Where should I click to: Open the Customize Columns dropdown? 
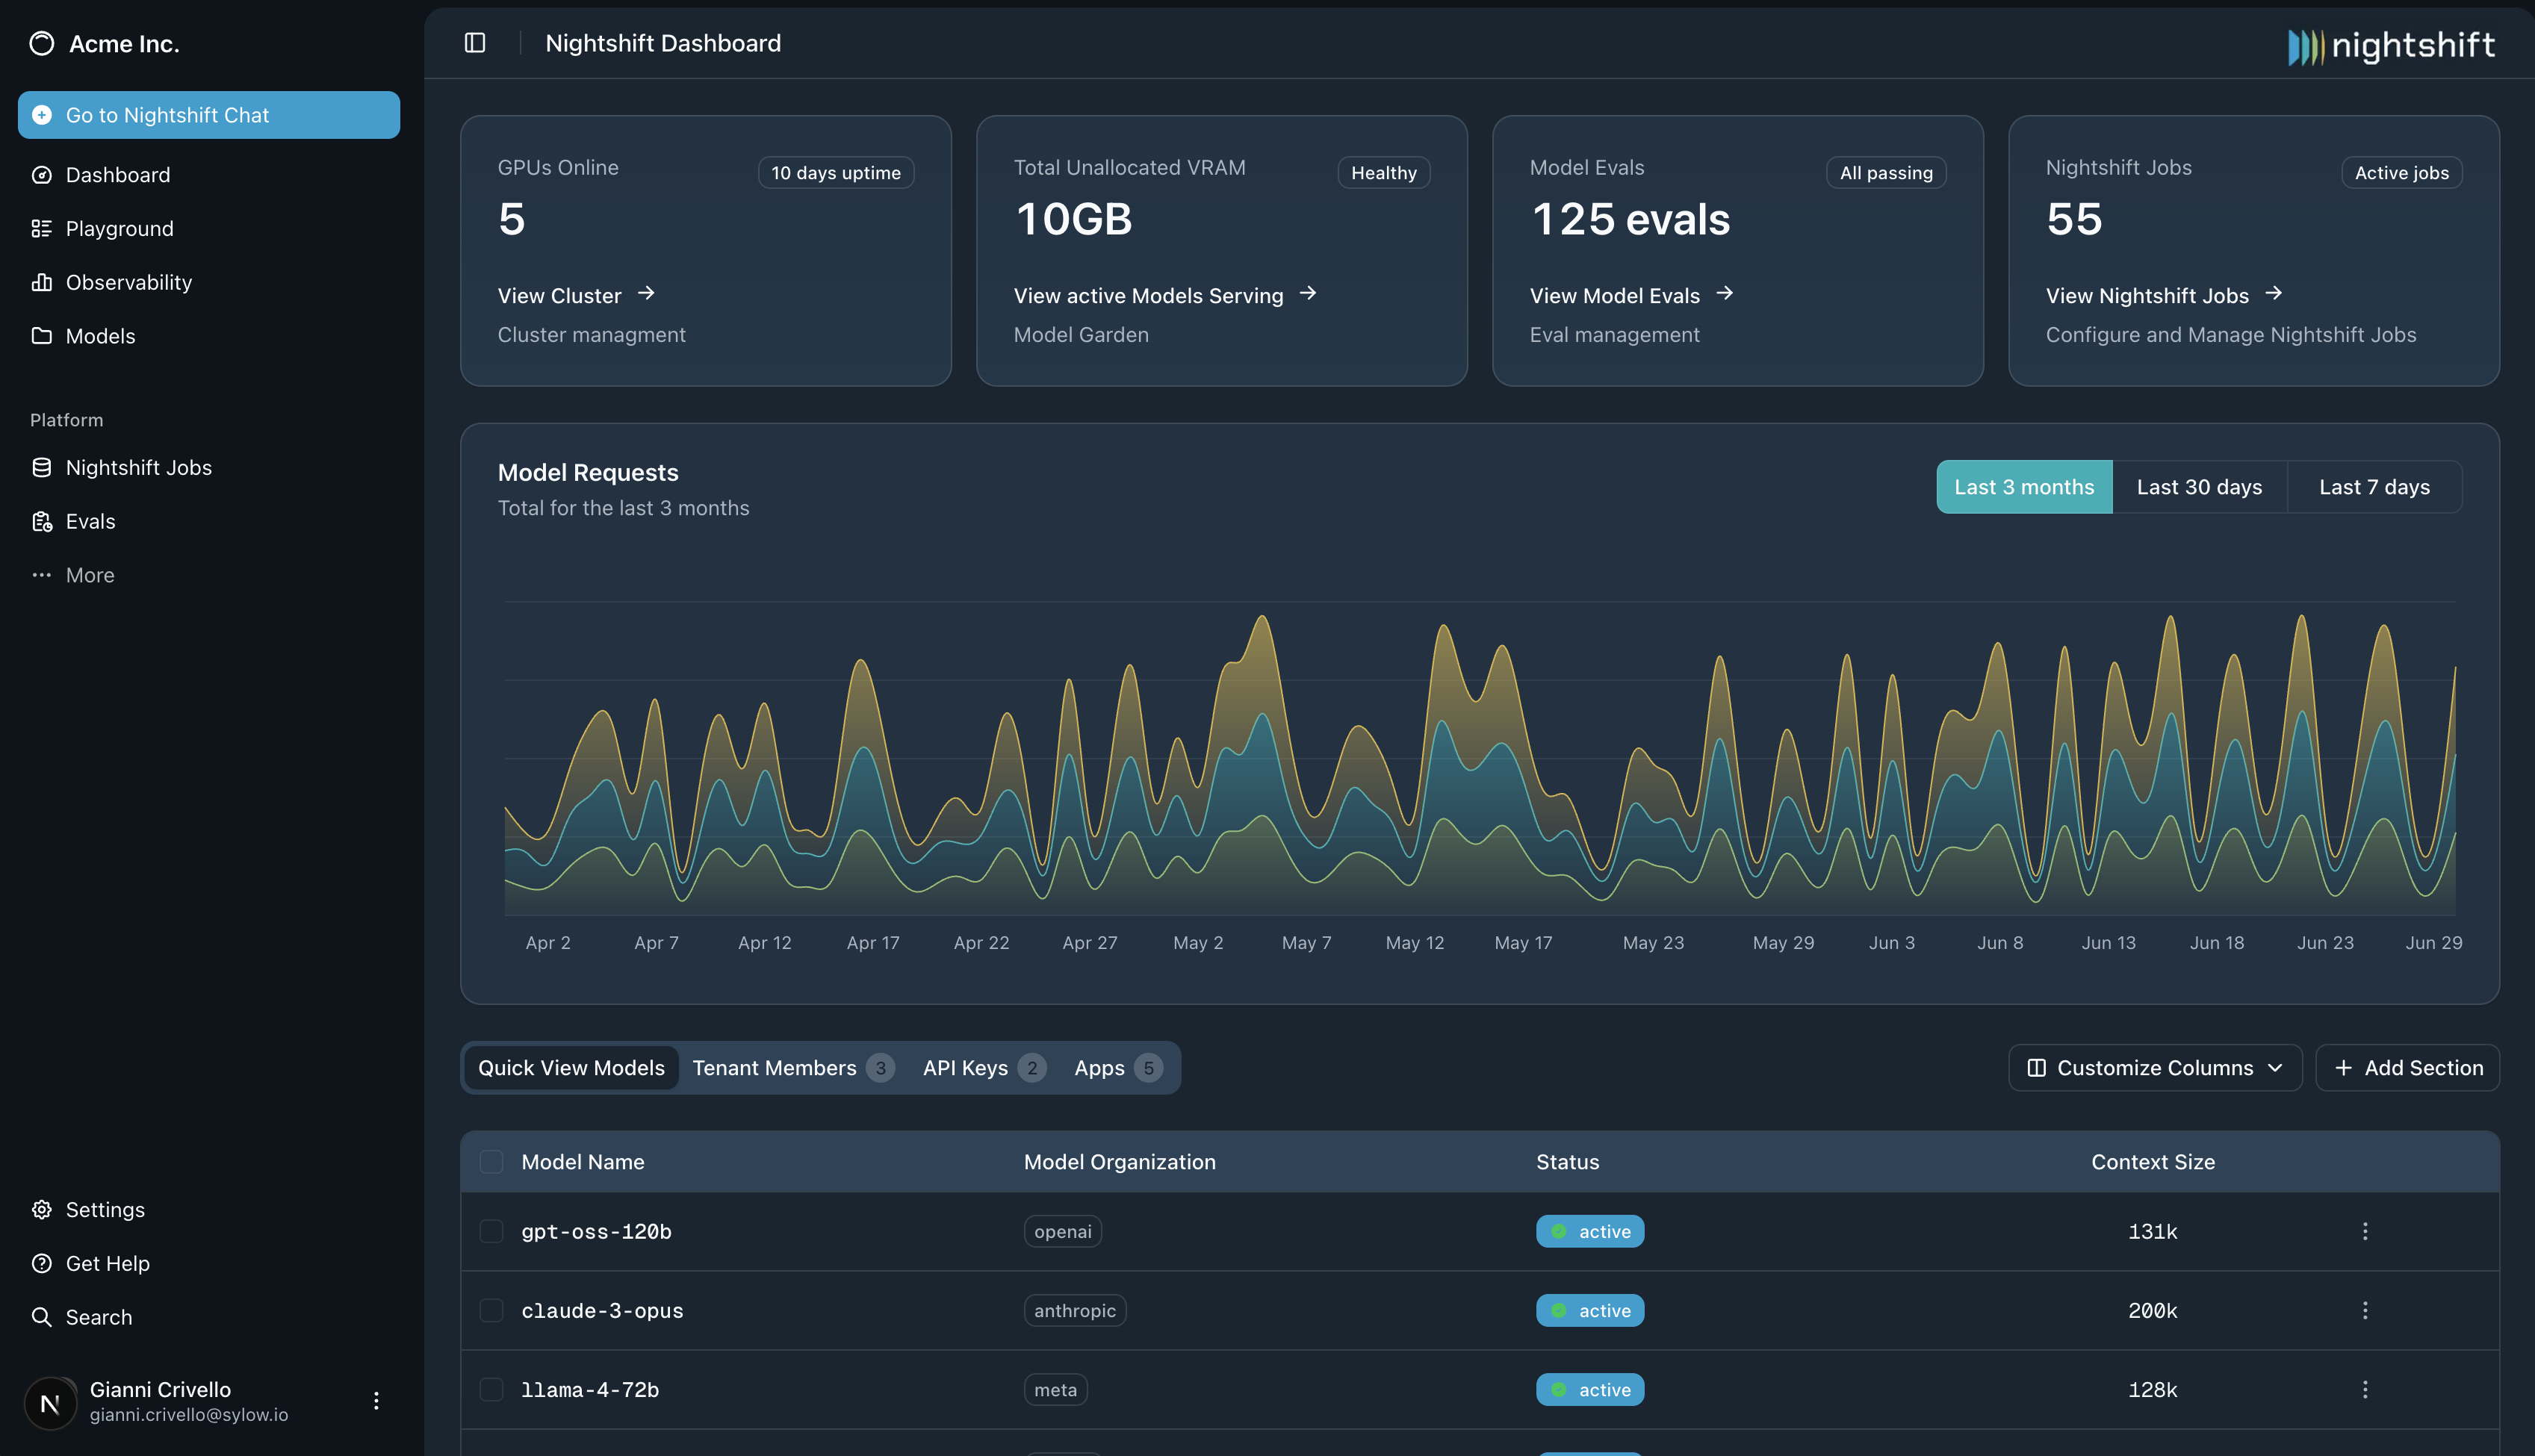click(2154, 1068)
